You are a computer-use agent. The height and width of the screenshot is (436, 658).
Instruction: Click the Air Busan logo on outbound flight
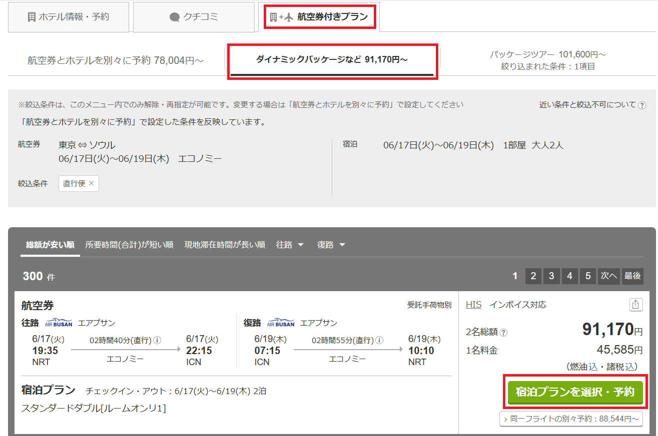(59, 323)
